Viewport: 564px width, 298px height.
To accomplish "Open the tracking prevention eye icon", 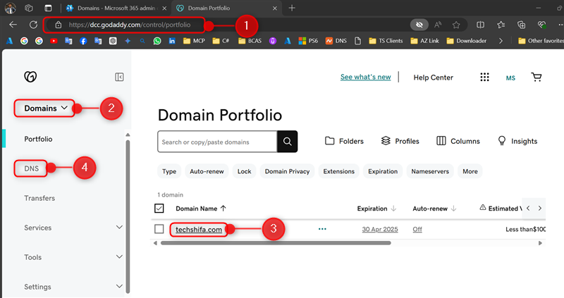I will tap(419, 25).
